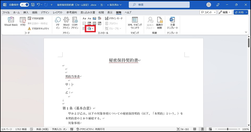This screenshot has width=251, height=132.
Task: Open COM Add-ins dialog
Action: 75,23
